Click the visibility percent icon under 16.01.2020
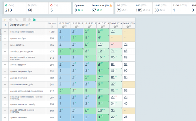Image resolution: width=196 pixels, height=121 pixels. (x=63, y=26)
